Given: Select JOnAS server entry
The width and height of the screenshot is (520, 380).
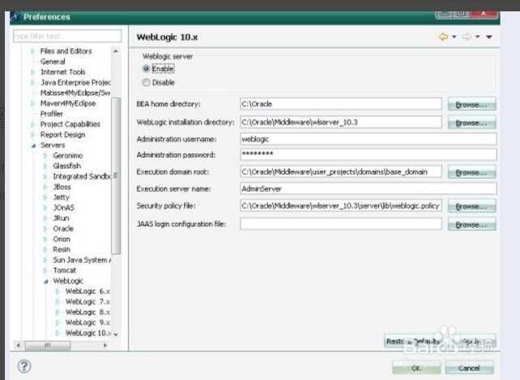Looking at the screenshot, I should [x=63, y=207].
